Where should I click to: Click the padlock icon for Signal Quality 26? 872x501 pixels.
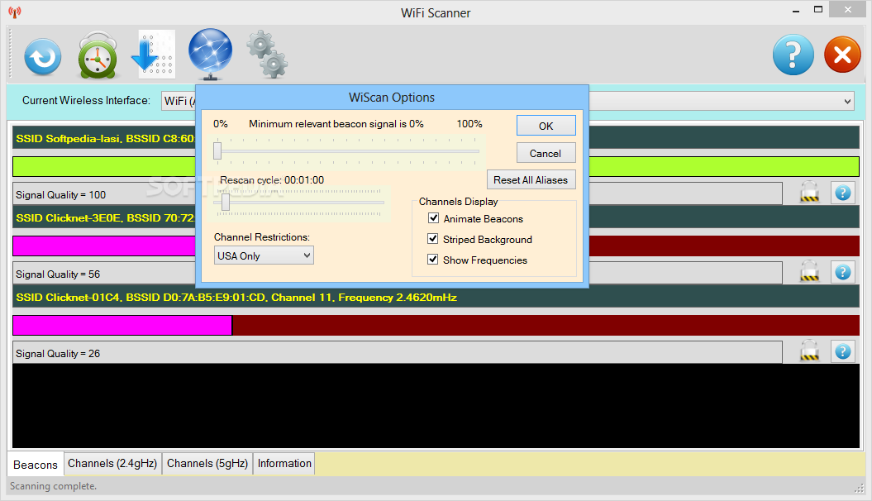(x=809, y=351)
